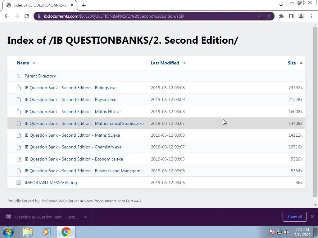Open the Action Center flag icon
The image size is (318, 238).
271,232
